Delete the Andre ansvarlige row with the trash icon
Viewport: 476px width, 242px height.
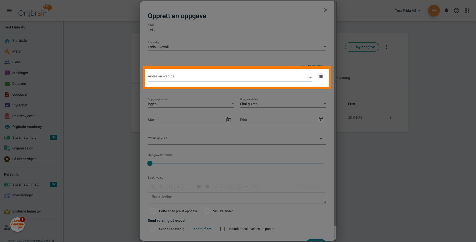(321, 76)
